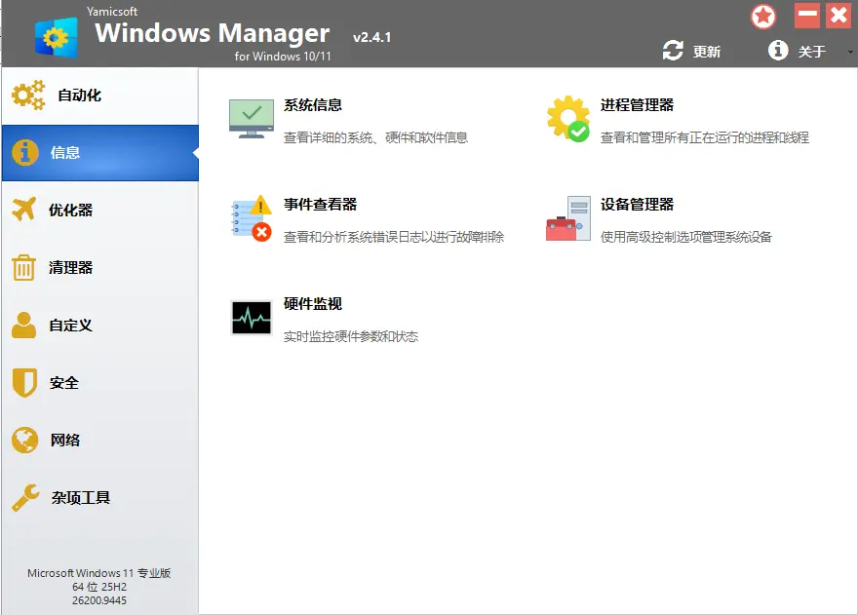Click the gear checkmark icon for 进程管理器
This screenshot has height=615, width=858.
coord(568,119)
